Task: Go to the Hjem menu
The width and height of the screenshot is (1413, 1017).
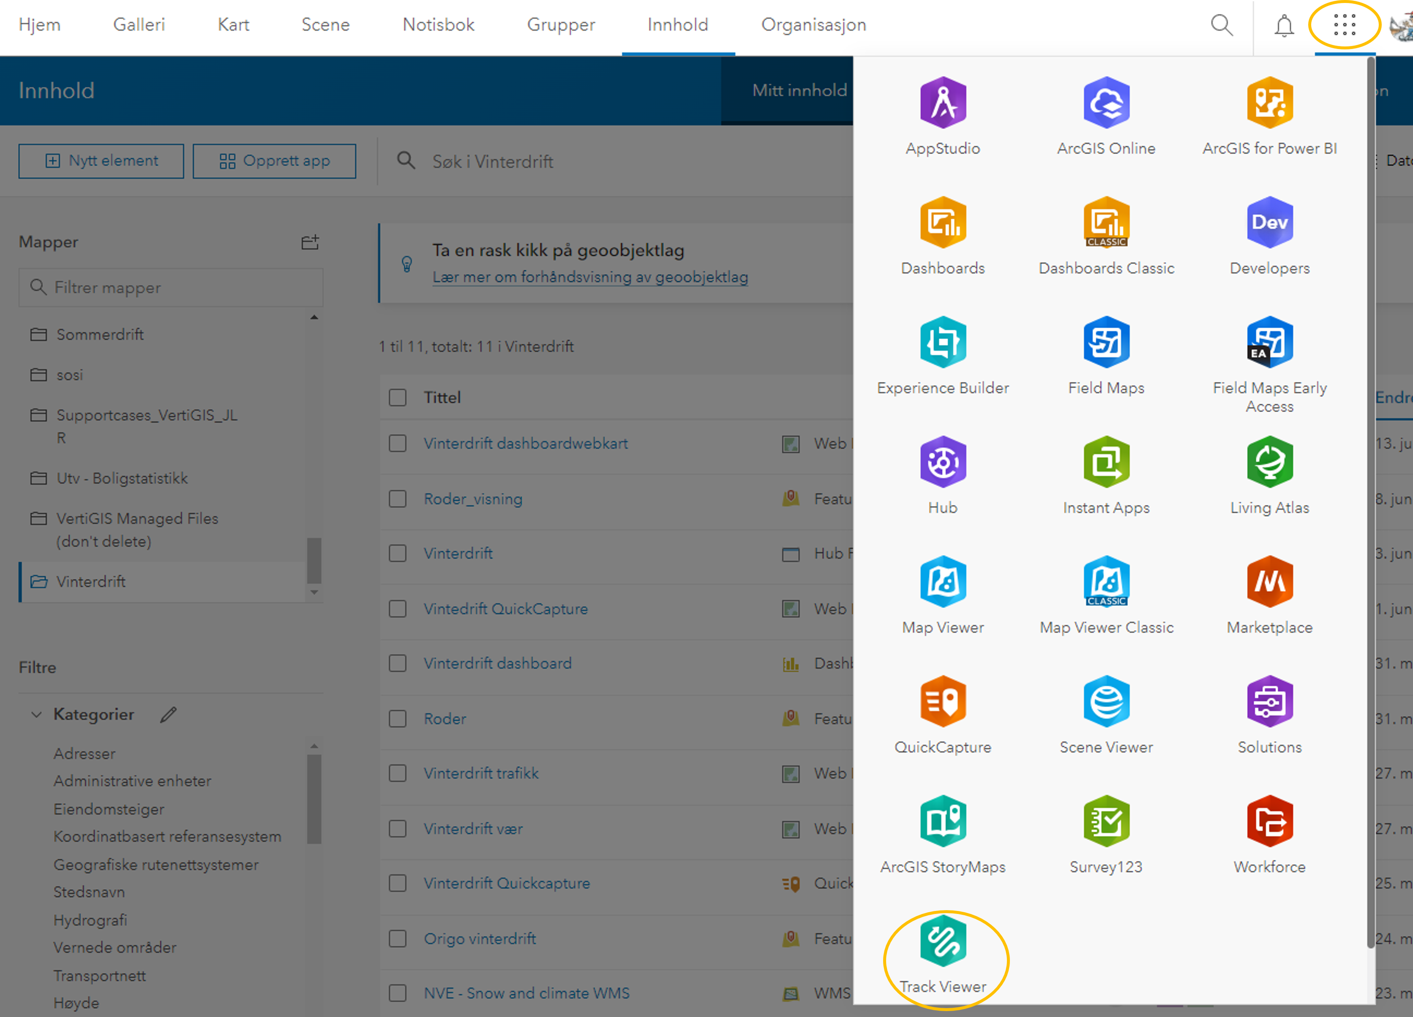Action: click(40, 25)
